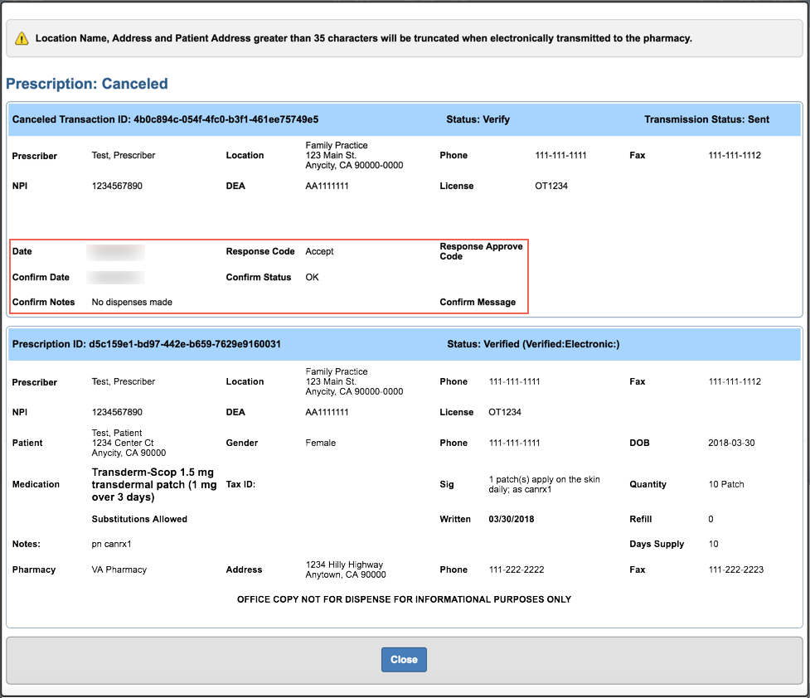Select the Canceled Transaction ID text
The height and width of the screenshot is (698, 810).
pyautogui.click(x=165, y=119)
